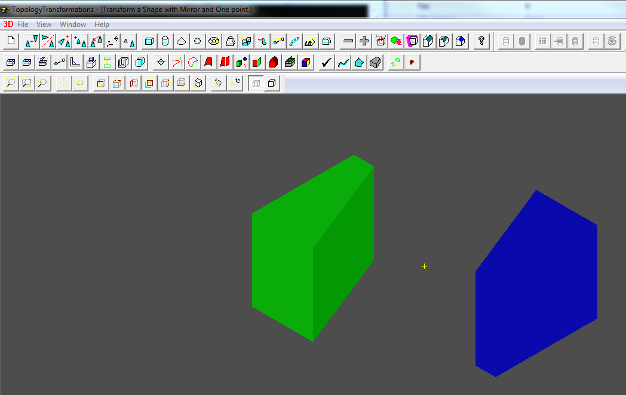Click the first magnifier zoom icon
The height and width of the screenshot is (395, 626).
click(10, 83)
